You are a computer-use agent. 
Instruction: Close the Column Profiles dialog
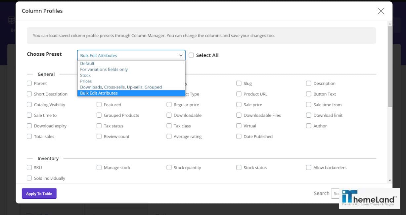[381, 11]
